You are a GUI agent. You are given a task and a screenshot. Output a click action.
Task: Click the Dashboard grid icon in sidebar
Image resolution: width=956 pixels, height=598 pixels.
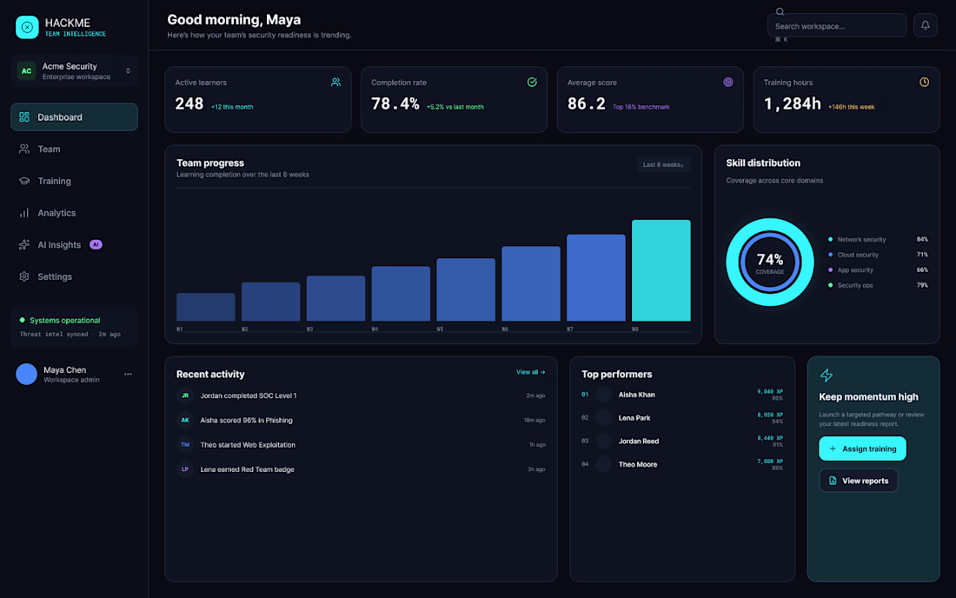click(x=24, y=117)
